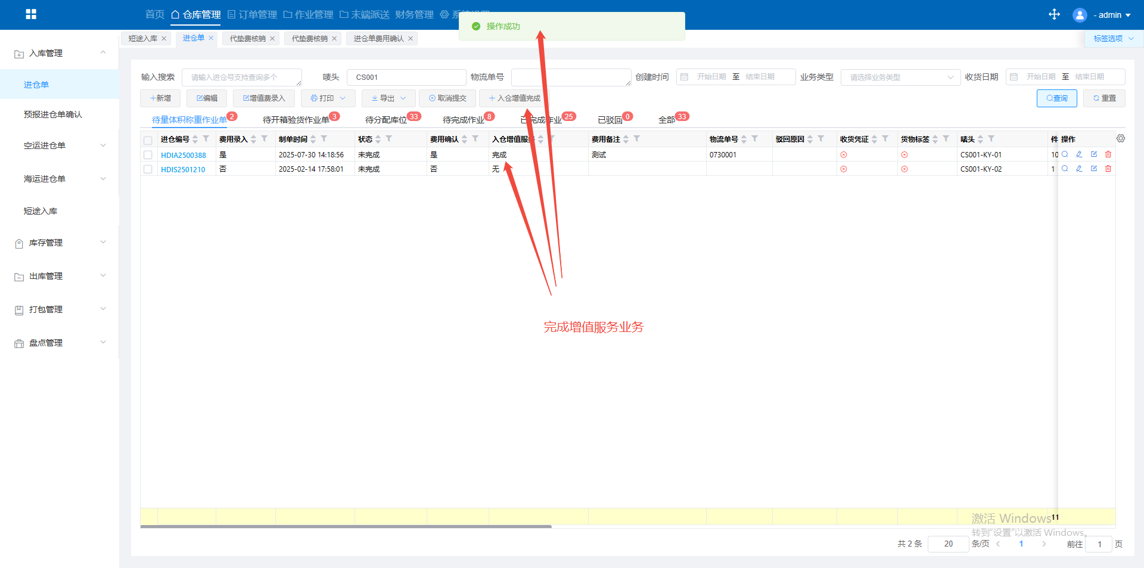Click delete trash icon for row HDIA2500388

1108,154
